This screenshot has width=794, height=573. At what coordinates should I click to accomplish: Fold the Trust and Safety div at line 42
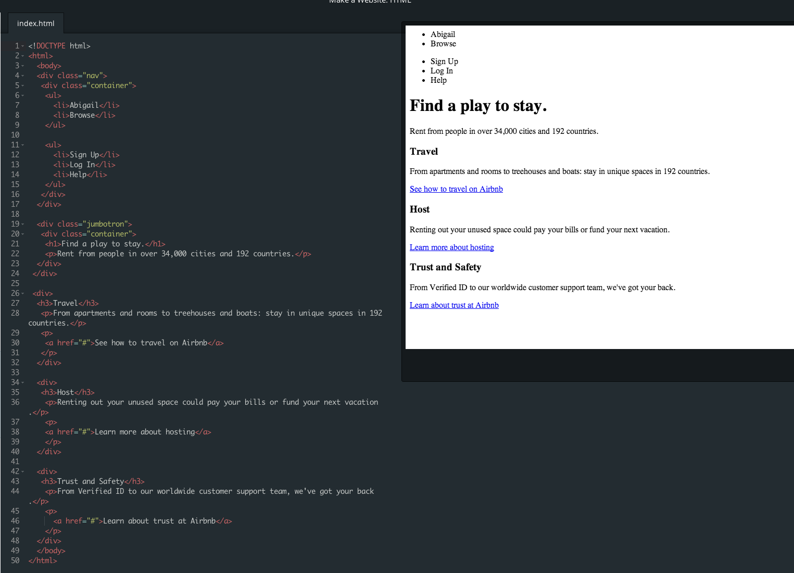(23, 471)
